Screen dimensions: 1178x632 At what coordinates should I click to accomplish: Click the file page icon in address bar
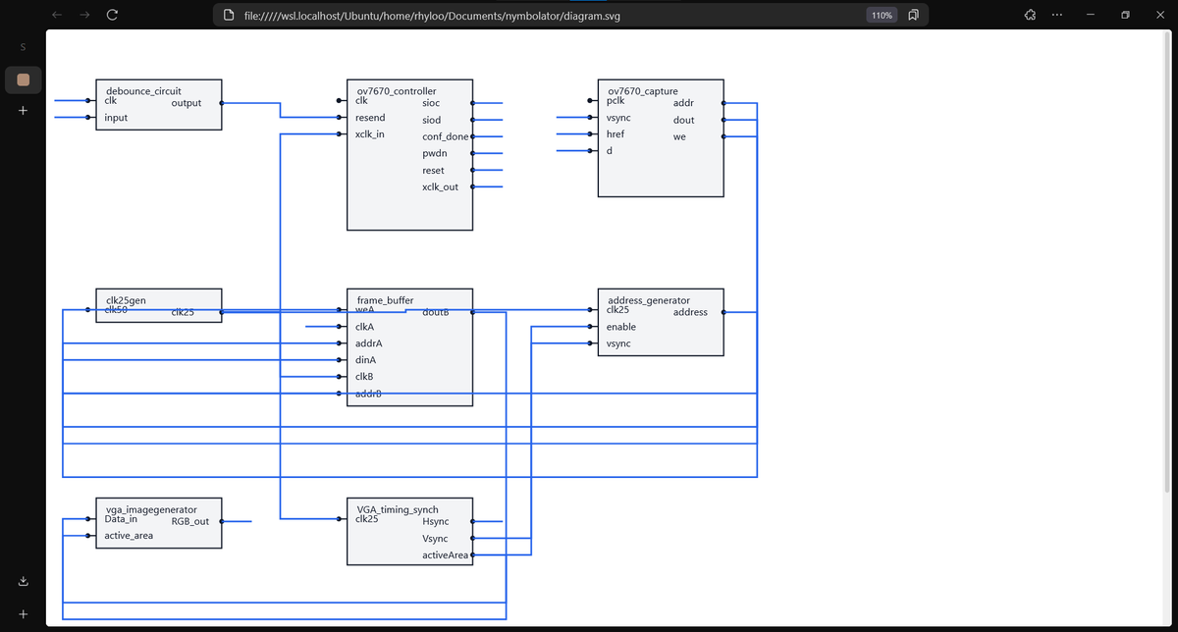coord(229,16)
